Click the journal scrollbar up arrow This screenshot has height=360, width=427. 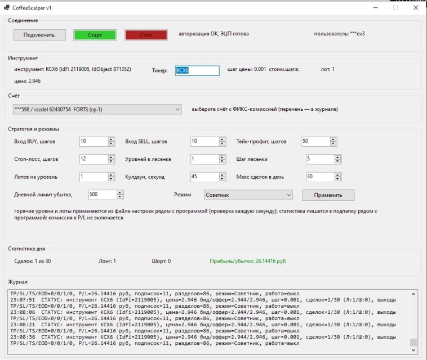point(413,294)
